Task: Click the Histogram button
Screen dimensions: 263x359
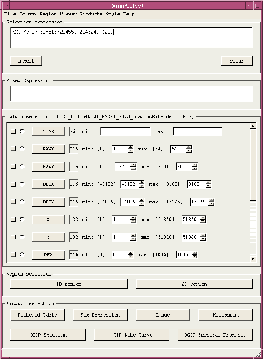Action: [x=226, y=315]
